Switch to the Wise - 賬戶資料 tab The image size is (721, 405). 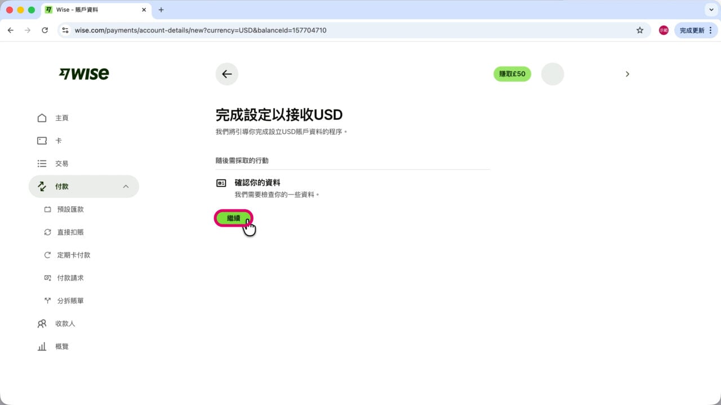tap(96, 10)
